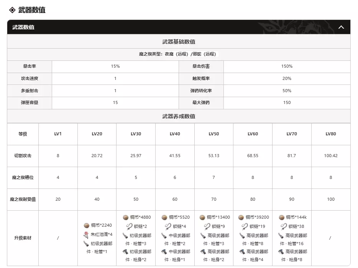Image resolution: width=358 pixels, height=268 pixels.
Task: Click the 最大弹药 label cell
Action: click(201, 103)
